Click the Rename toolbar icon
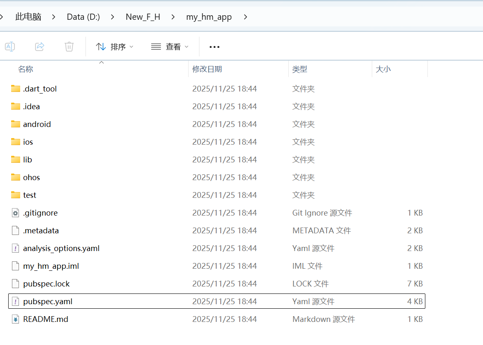This screenshot has height=345, width=483. [10, 47]
